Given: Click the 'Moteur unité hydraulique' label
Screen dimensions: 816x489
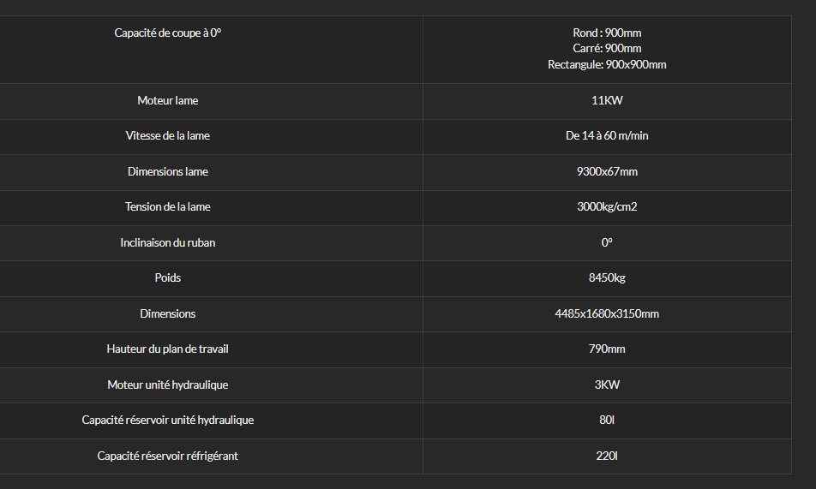Looking at the screenshot, I should tap(168, 385).
